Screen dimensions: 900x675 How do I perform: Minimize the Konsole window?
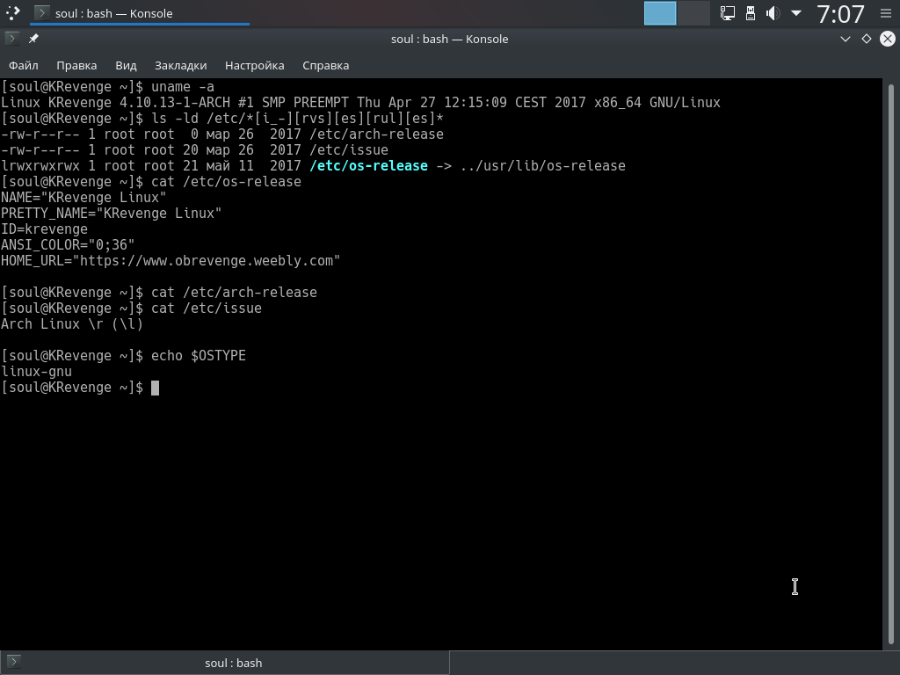tap(845, 39)
